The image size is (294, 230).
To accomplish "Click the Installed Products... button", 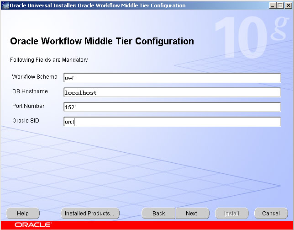I will (89, 214).
